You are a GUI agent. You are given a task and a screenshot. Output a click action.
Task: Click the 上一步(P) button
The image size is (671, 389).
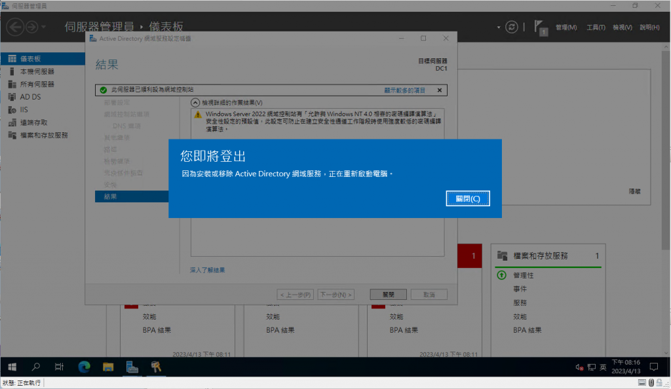pos(296,295)
